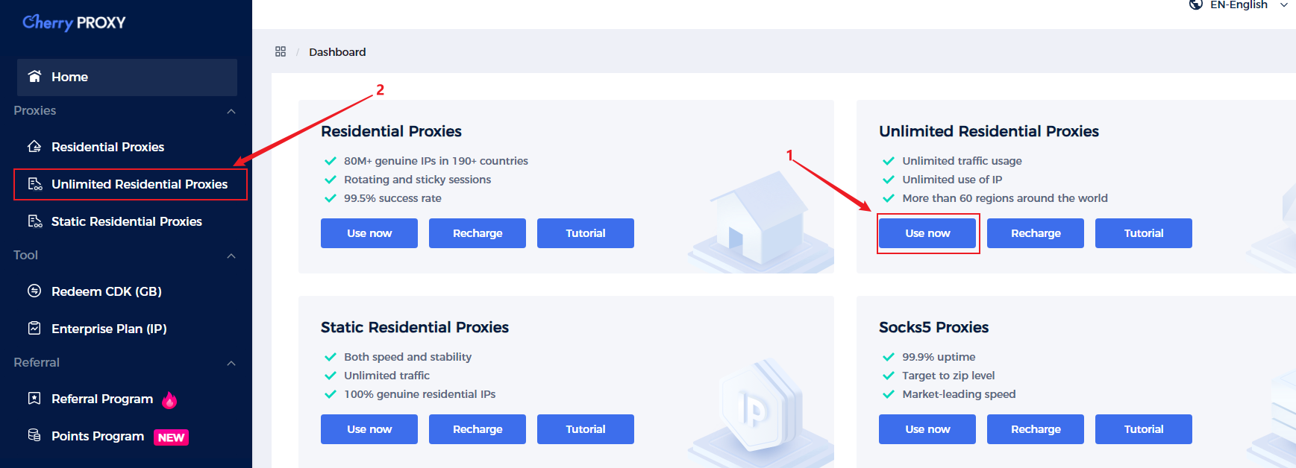The image size is (1296, 468).
Task: Open Tutorial for Socks5 Proxies
Action: pos(1143,429)
